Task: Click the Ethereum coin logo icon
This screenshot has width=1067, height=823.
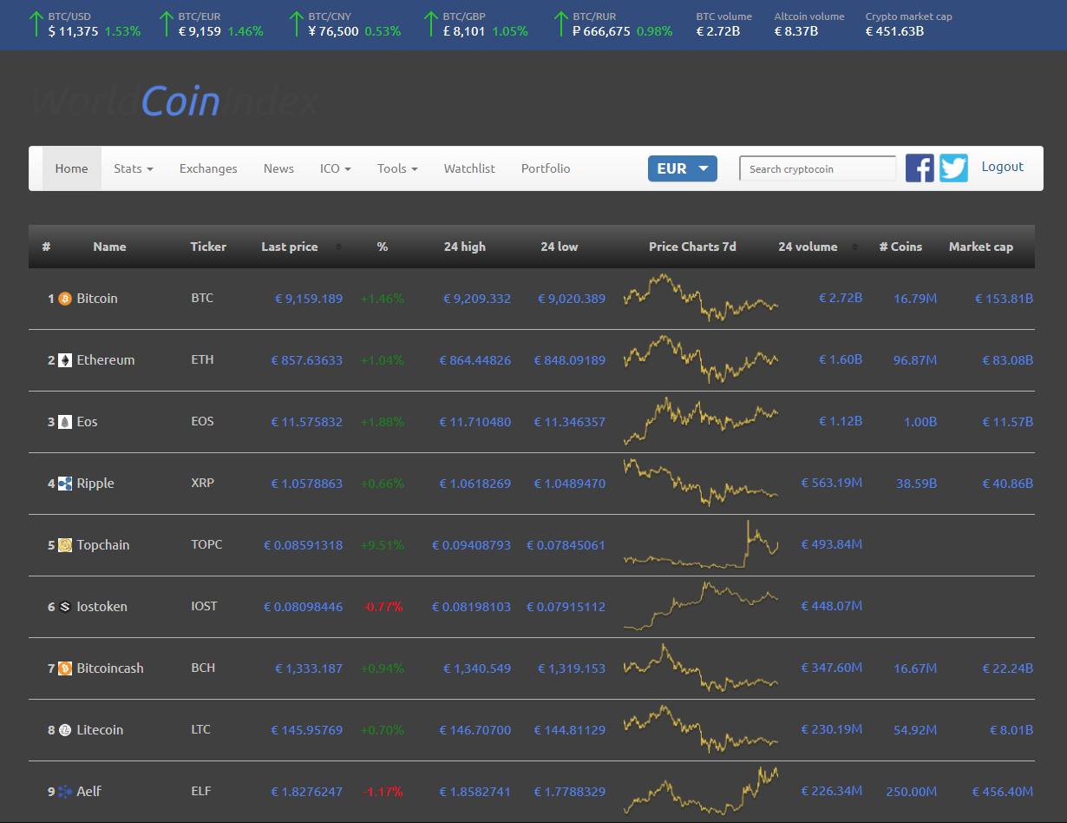Action: pyautogui.click(x=65, y=360)
